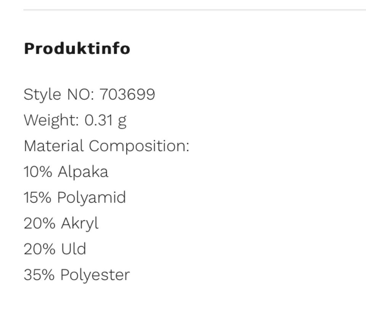
Task: Click the "Weight:" label
Action: pyautogui.click(x=51, y=120)
